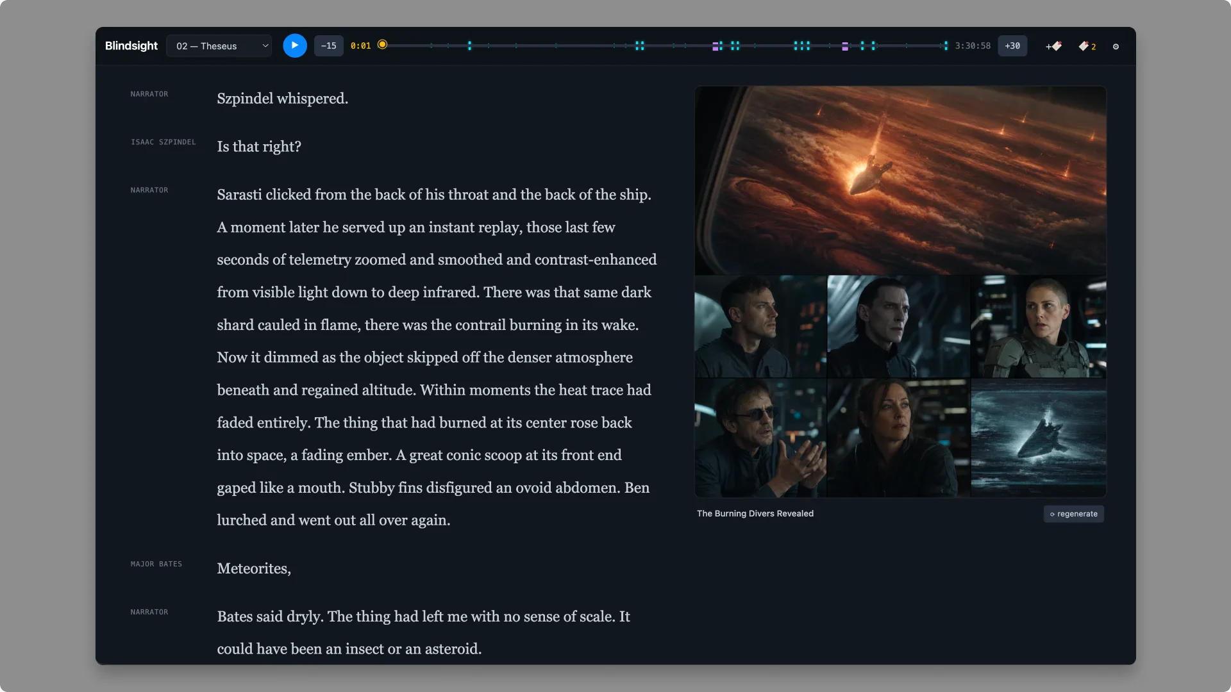Click the elapsed time 0:01
The image size is (1231, 692).
tap(360, 46)
